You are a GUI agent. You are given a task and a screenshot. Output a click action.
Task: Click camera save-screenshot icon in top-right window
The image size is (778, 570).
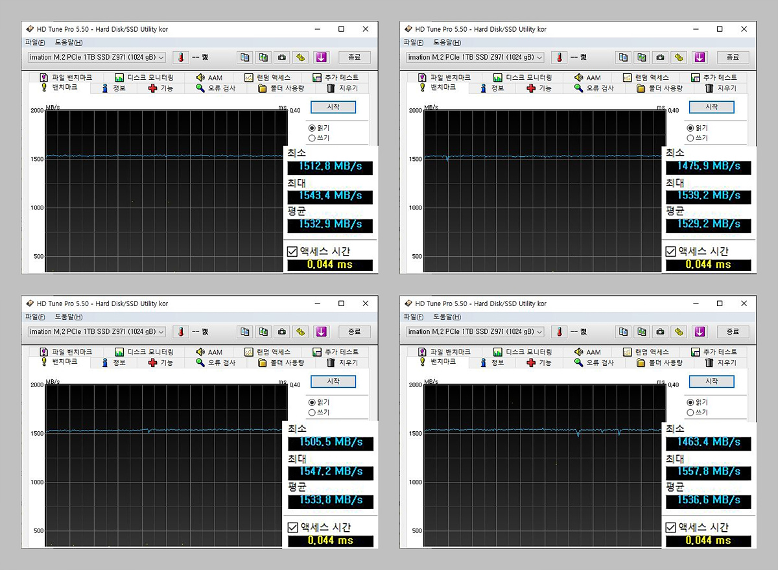(661, 57)
